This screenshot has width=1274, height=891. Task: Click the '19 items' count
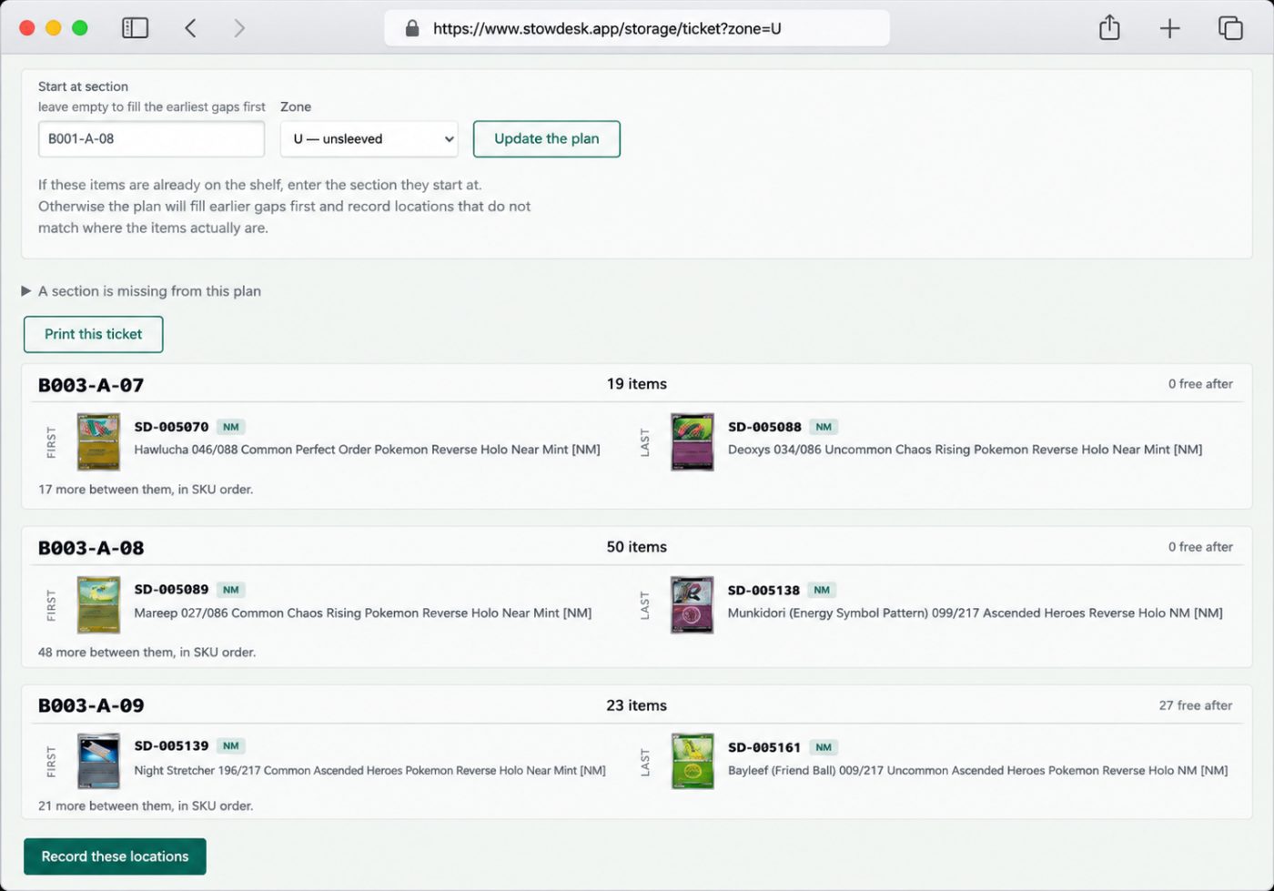(x=637, y=384)
